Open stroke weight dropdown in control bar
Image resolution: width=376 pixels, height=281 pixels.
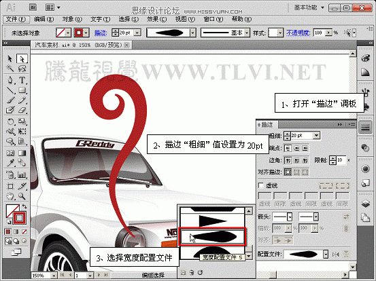click(137, 33)
